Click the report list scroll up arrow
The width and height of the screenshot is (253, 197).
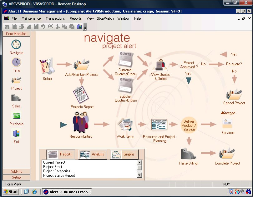[139, 163]
